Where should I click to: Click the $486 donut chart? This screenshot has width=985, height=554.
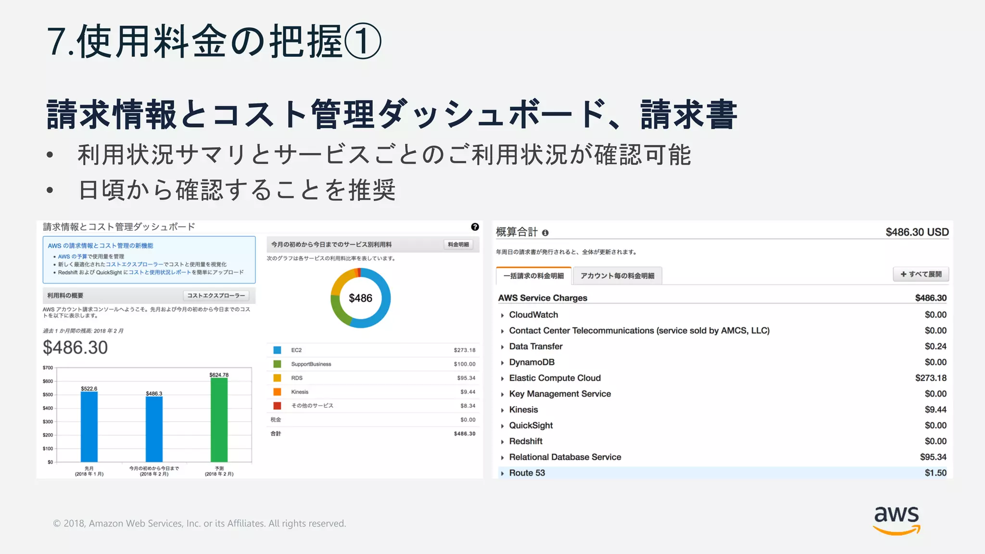(x=361, y=298)
